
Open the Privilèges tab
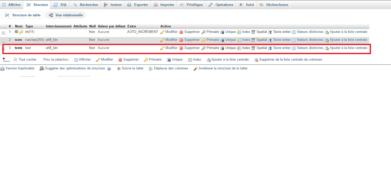click(x=191, y=4)
